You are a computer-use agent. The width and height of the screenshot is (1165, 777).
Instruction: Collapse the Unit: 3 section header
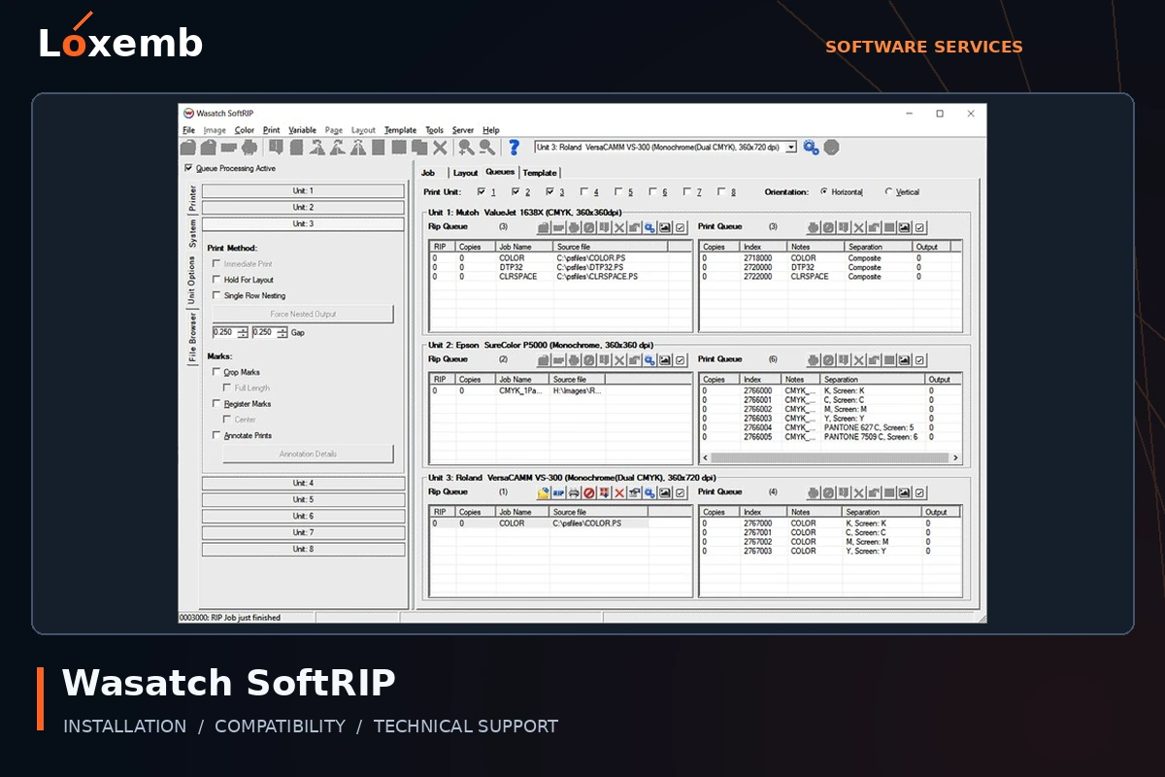(303, 224)
